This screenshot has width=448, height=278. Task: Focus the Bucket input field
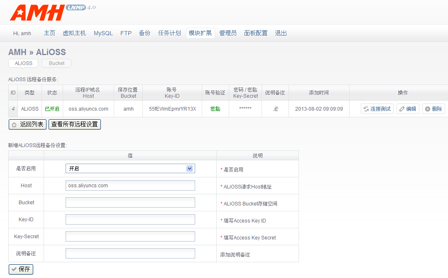[x=130, y=203]
